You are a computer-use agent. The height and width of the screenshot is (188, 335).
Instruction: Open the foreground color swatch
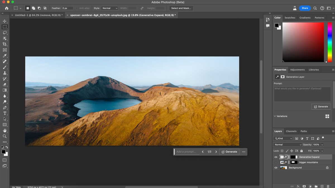(3, 151)
